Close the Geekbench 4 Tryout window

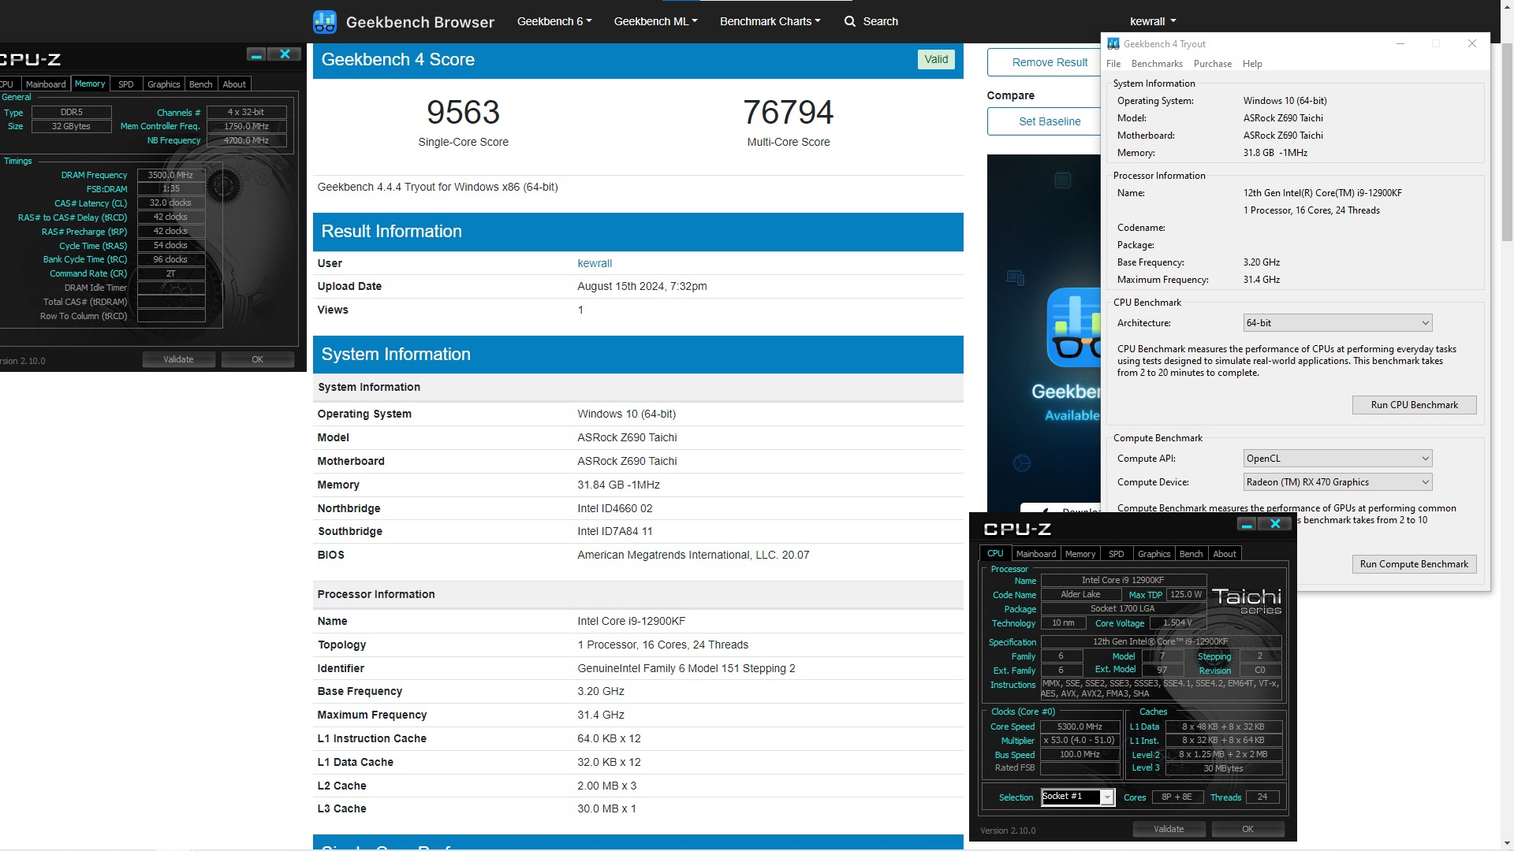(1471, 44)
